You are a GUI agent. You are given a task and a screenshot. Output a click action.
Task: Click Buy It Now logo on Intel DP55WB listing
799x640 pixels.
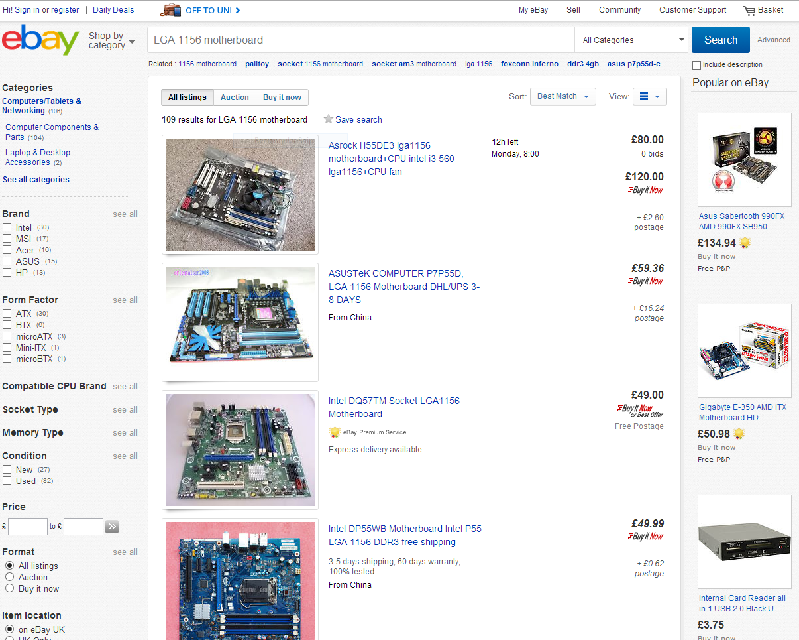[645, 537]
